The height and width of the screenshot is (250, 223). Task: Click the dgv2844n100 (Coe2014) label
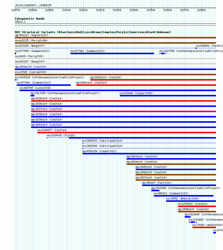142,161
